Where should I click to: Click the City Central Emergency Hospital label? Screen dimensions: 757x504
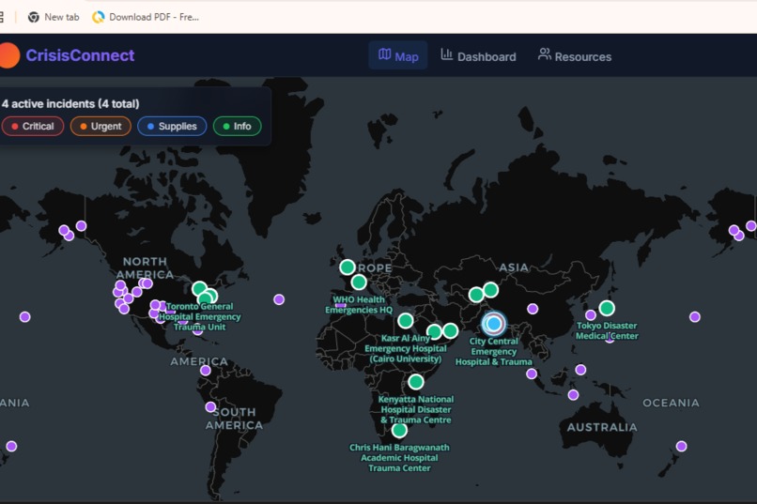coord(493,351)
